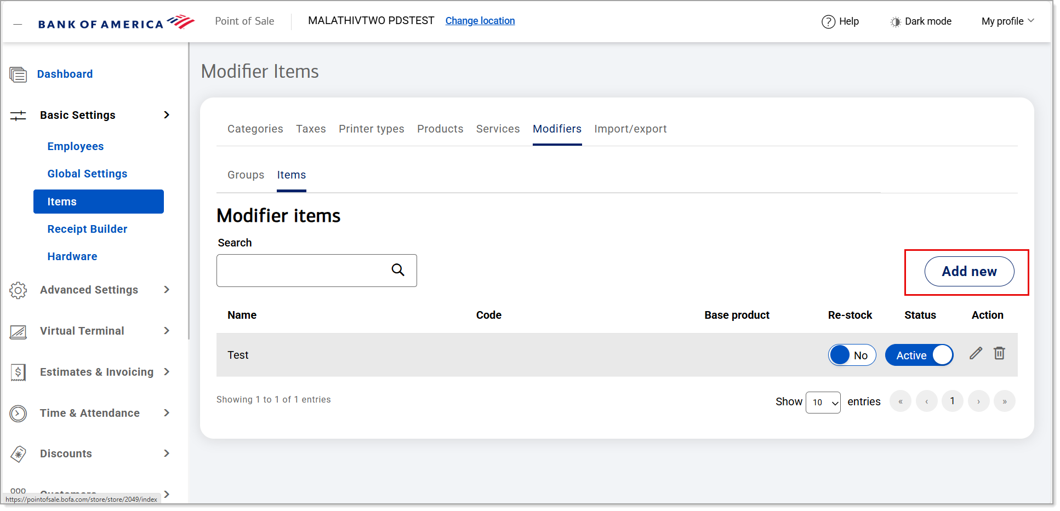Select the Items sub-tab
This screenshot has height=511, width=1060.
coord(292,175)
